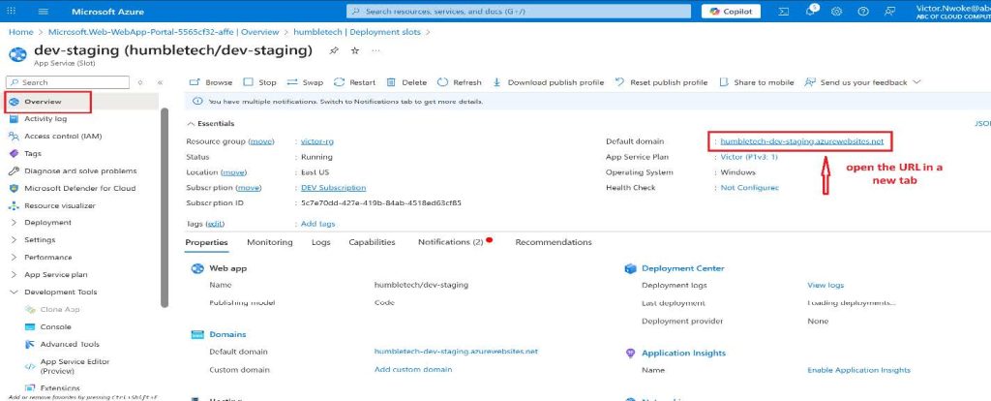The width and height of the screenshot is (991, 401).
Task: Click the sidebar vertical scrollbar
Action: [165, 207]
